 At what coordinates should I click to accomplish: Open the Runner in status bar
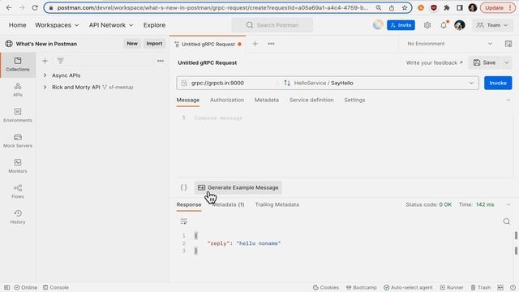pos(452,287)
